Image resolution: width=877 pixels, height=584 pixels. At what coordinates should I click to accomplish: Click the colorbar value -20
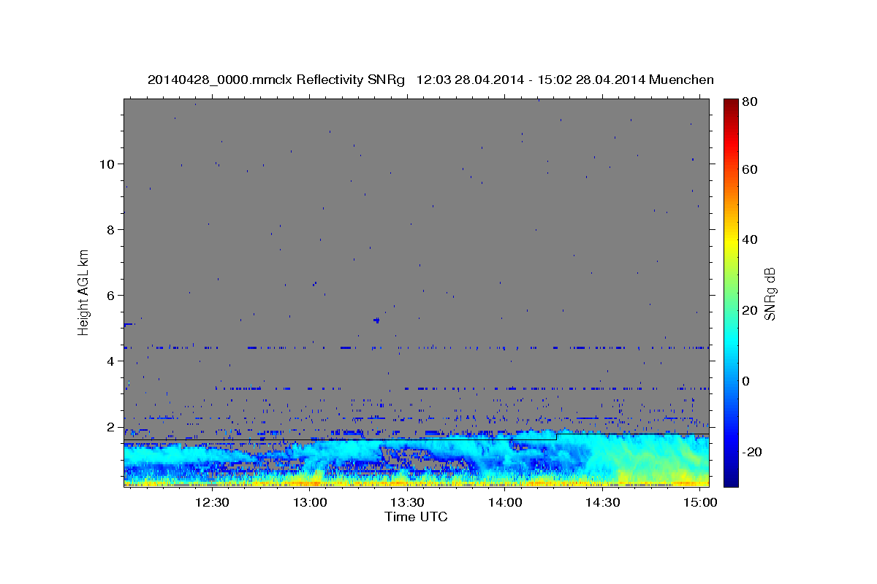pos(753,452)
